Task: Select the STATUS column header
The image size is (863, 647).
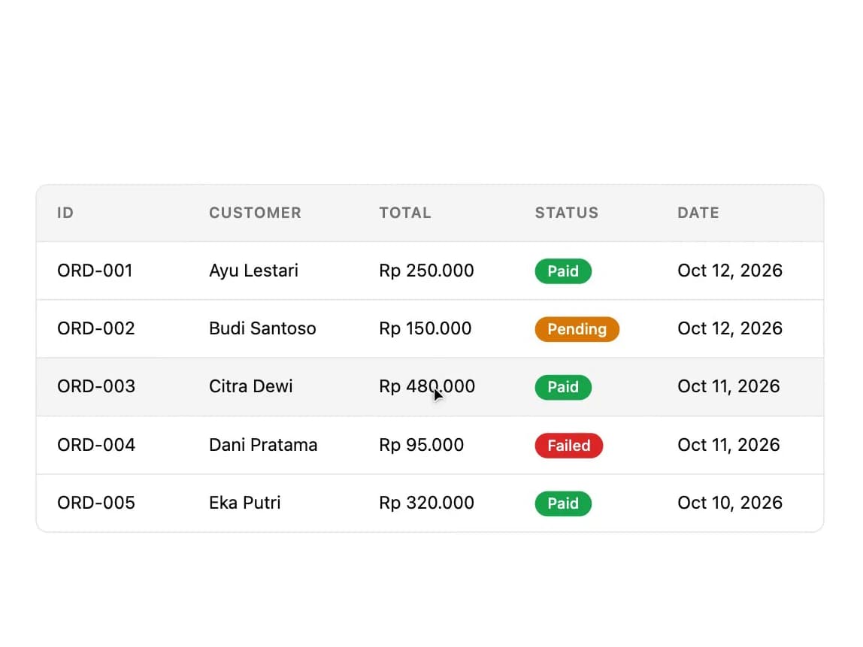Action: coord(566,213)
